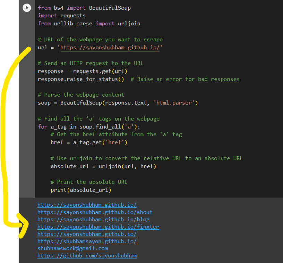Click the 'href = a_tag.get('href')' line

point(89,142)
